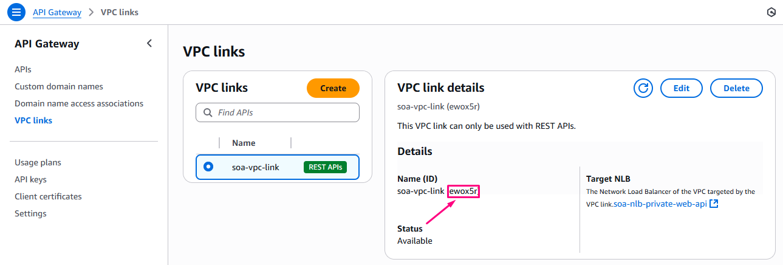Viewport: 783px width, 265px height.
Task: Open API Gateway Settings
Action: click(30, 213)
